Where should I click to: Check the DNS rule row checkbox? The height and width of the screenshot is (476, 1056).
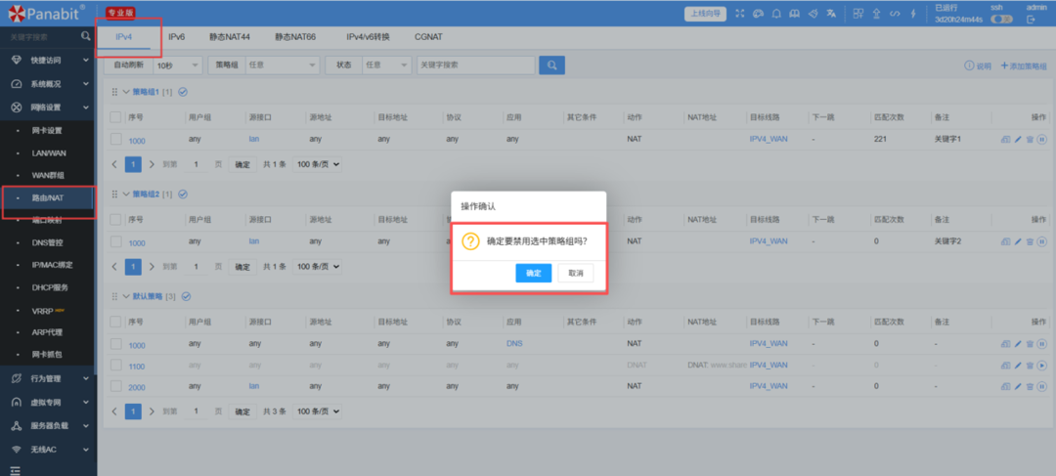pos(115,344)
